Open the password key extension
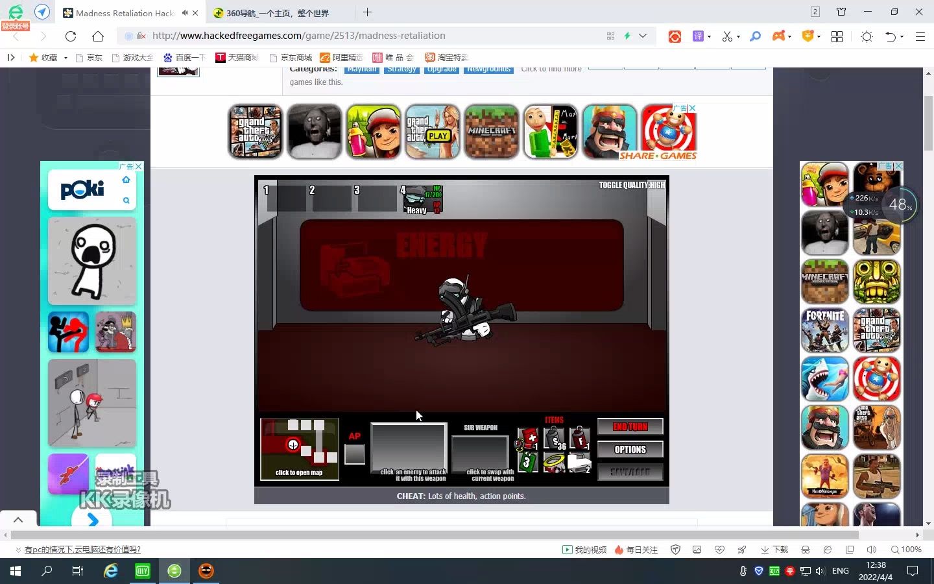This screenshot has width=934, height=584. (755, 36)
